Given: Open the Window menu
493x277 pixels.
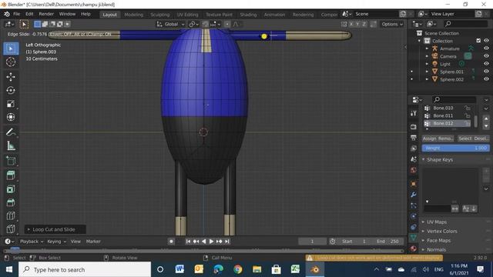Looking at the screenshot, I should click(x=67, y=14).
